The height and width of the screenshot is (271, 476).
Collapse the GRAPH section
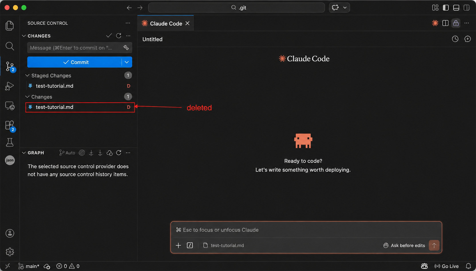click(24, 153)
